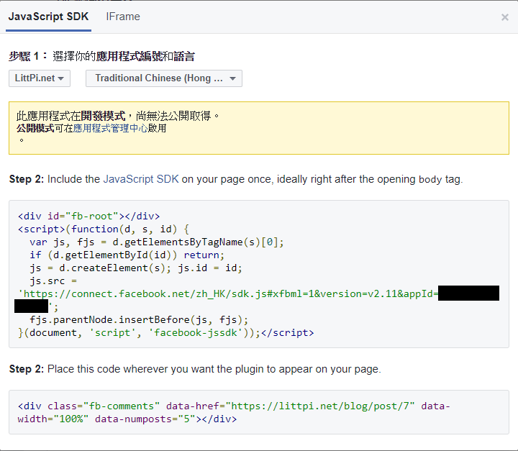The image size is (518, 451).
Task: Click the d.createElement(s) code line
Action: tap(136, 268)
